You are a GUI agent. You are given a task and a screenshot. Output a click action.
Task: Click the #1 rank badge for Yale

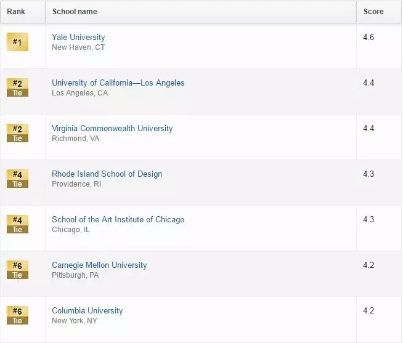pyautogui.click(x=17, y=42)
